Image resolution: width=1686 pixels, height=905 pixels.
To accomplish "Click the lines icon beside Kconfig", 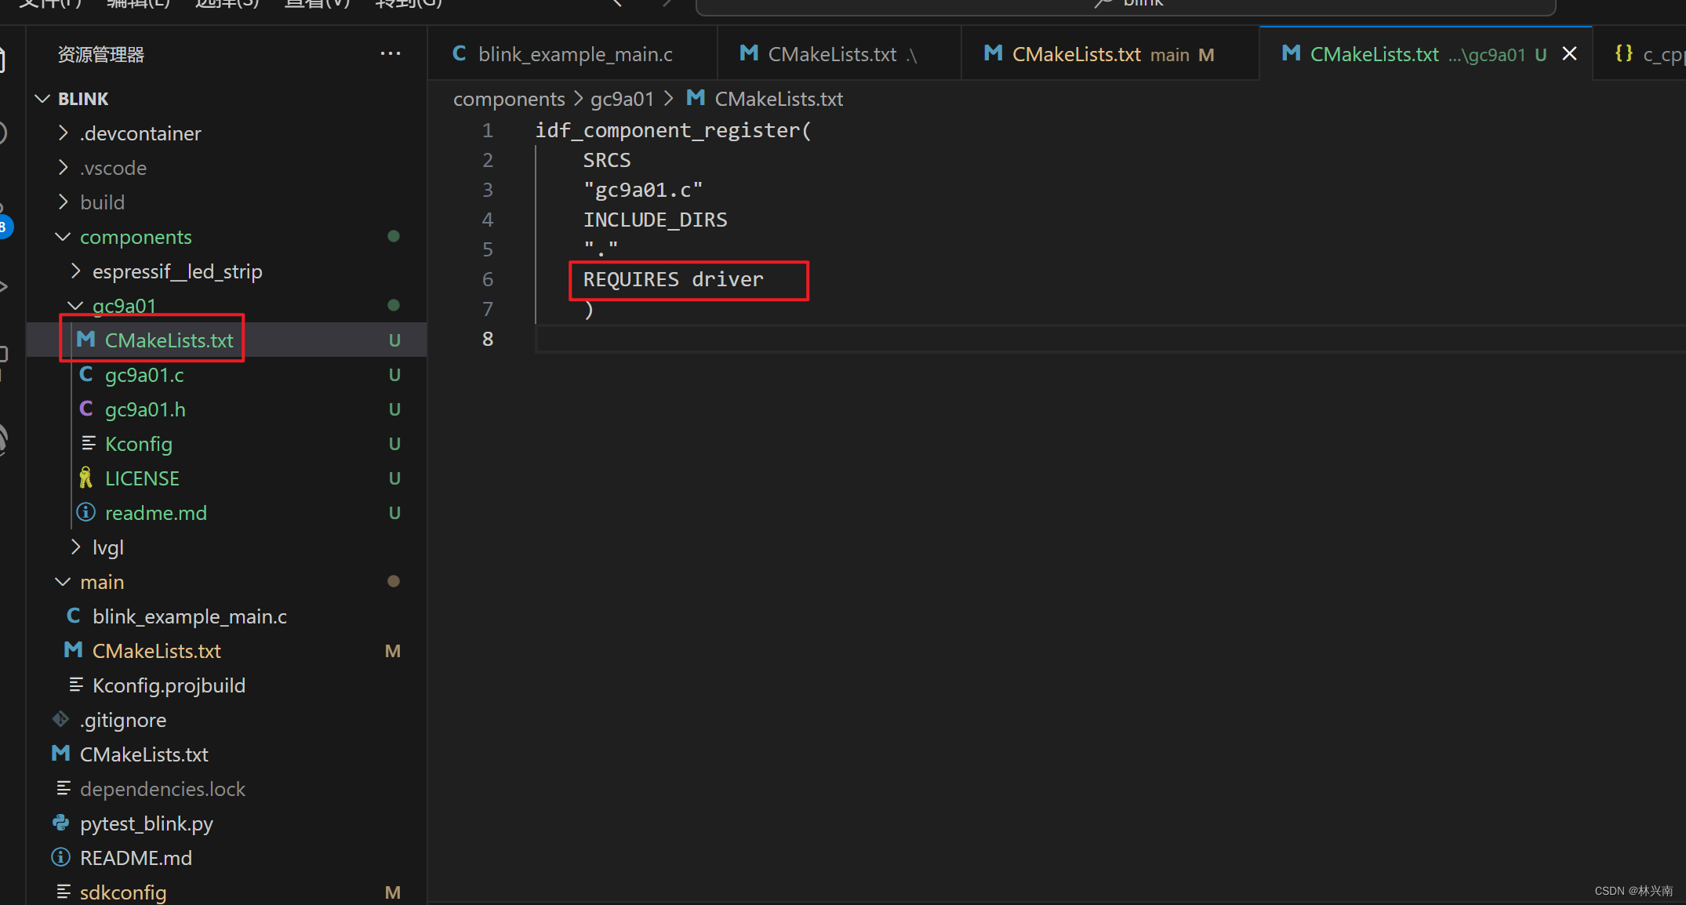I will [88, 443].
